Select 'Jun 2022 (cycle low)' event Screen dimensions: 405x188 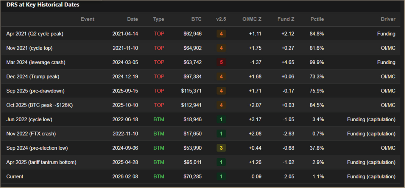(x=29, y=119)
